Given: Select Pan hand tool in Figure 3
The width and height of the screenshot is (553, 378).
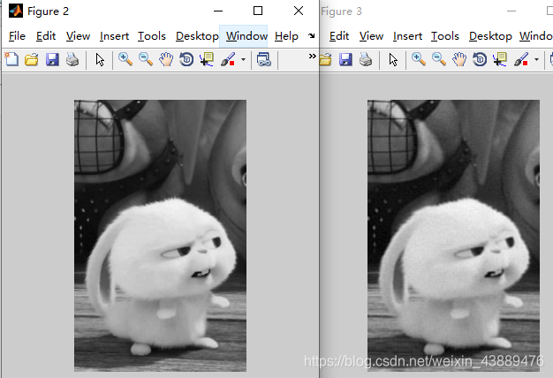Looking at the screenshot, I should [x=459, y=59].
